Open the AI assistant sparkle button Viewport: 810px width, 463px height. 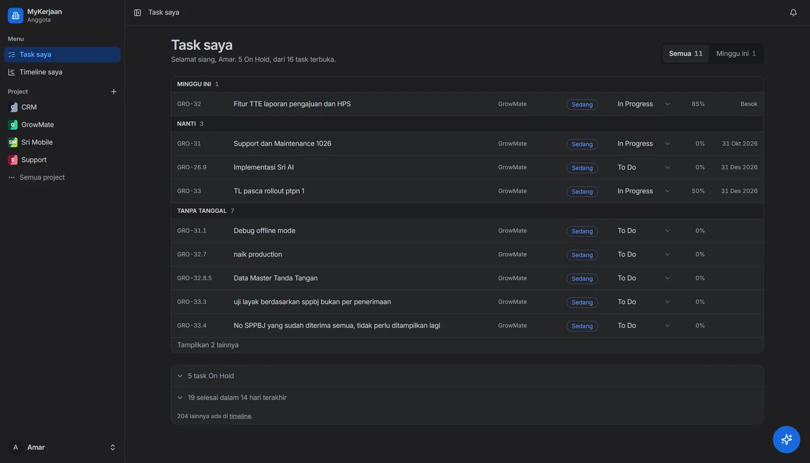tap(786, 439)
